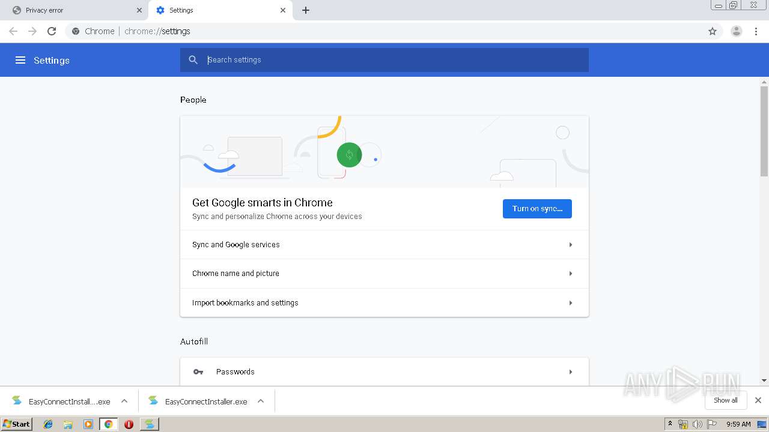
Task: Close the Privacy error tab
Action: click(x=139, y=10)
